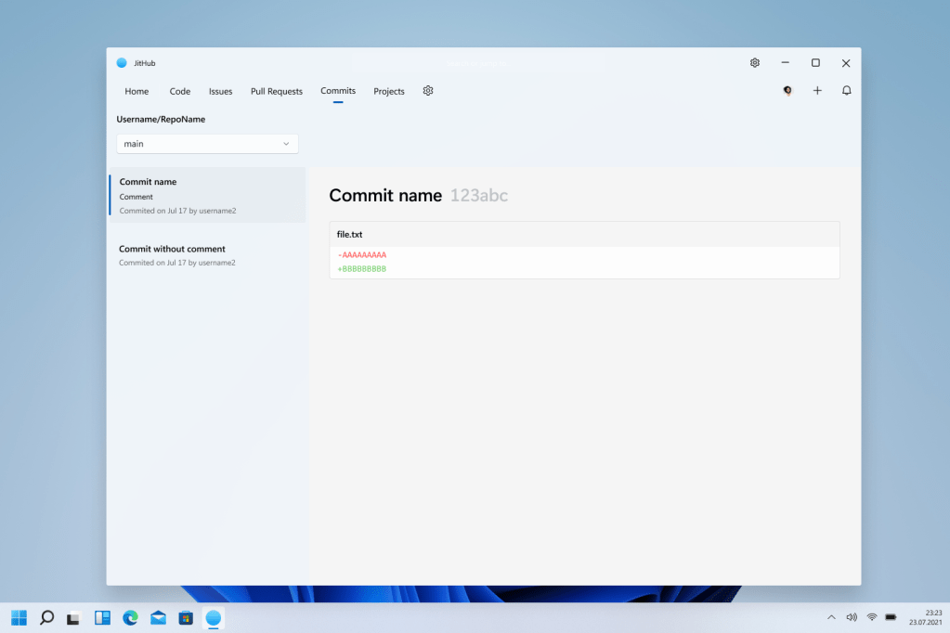Open the Mail app from taskbar
Image resolution: width=950 pixels, height=633 pixels.
point(158,617)
